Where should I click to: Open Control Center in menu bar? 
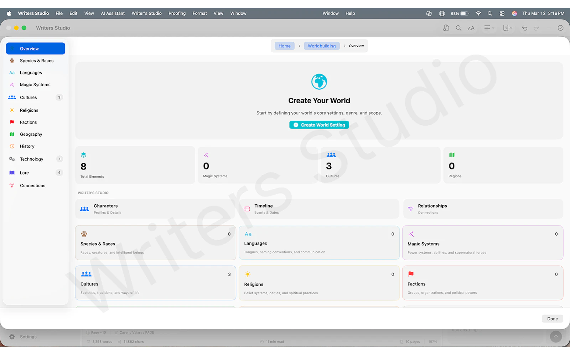[502, 13]
